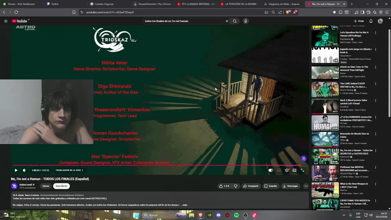The height and width of the screenshot is (220, 391).
Task: Start voice search with the microphone
Action: [x=246, y=21]
